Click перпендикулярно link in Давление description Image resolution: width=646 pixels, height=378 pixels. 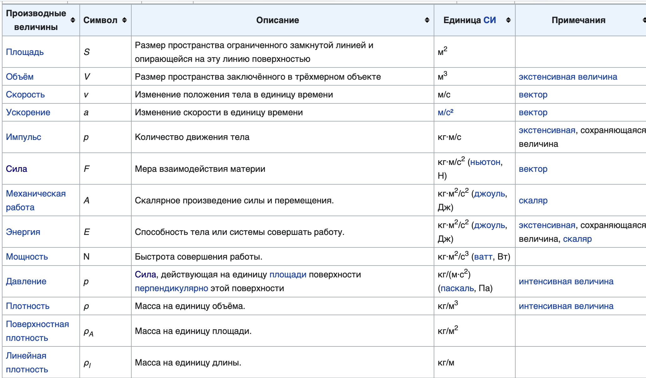(x=171, y=288)
